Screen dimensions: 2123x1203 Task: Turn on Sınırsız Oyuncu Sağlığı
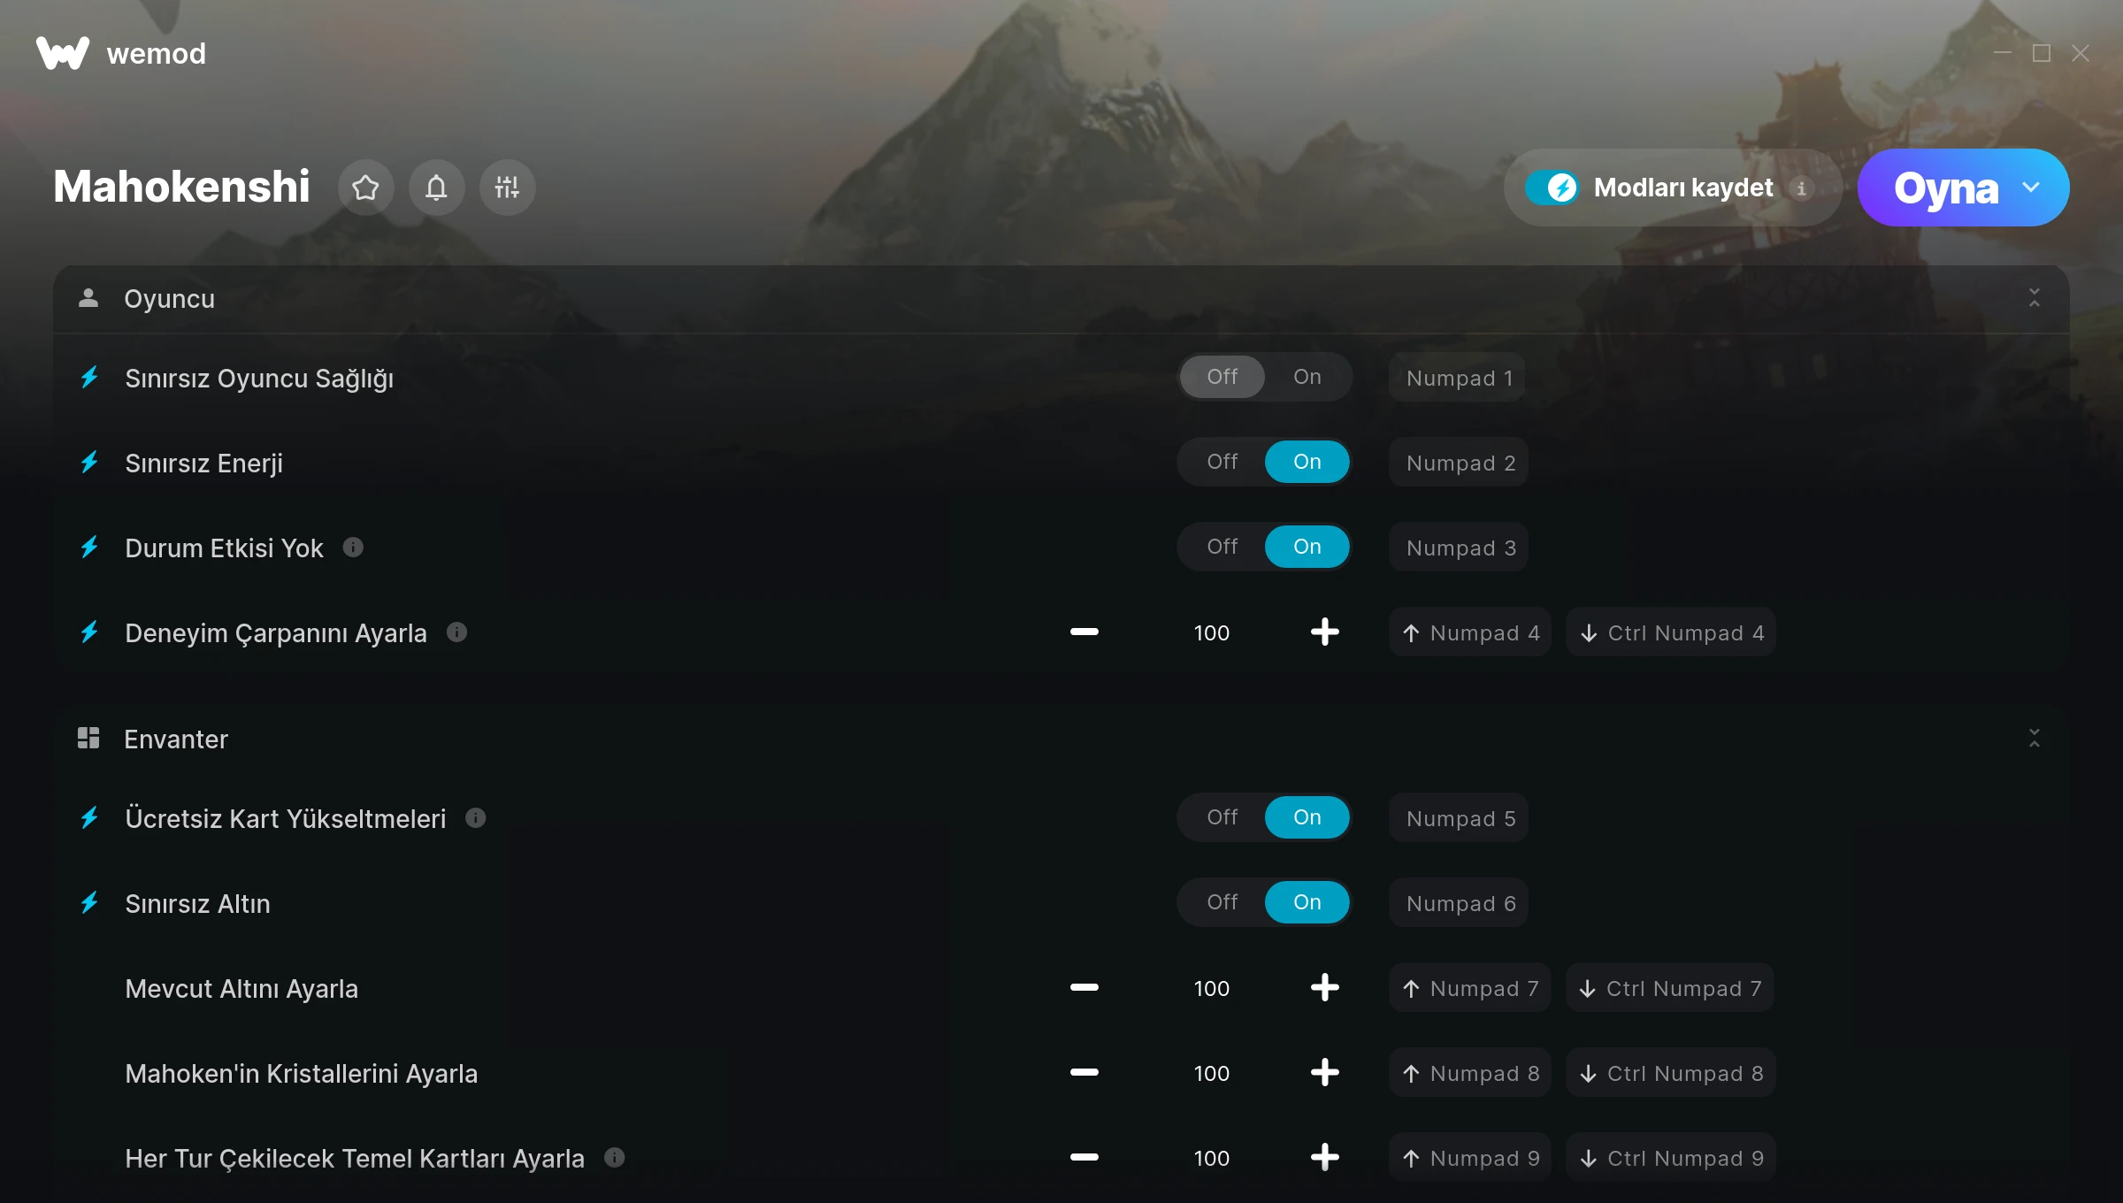1307,377
